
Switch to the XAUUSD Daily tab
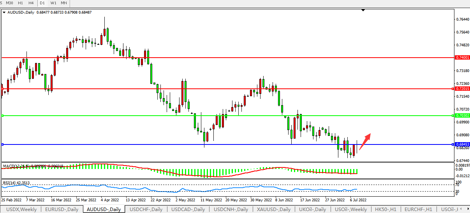coord(275,209)
